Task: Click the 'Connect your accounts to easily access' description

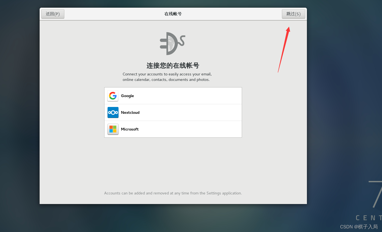Action: pos(167,77)
